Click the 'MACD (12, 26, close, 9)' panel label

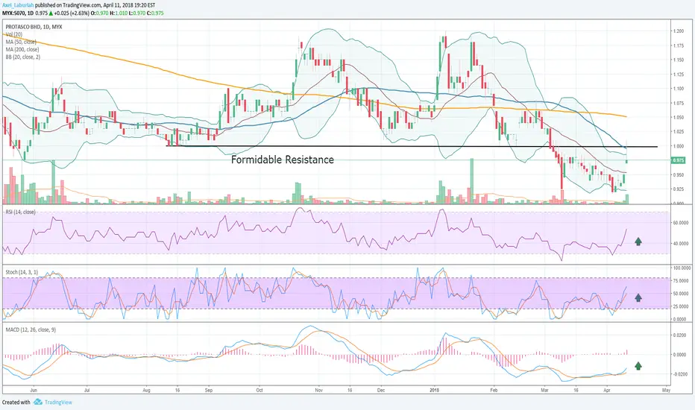(x=31, y=329)
